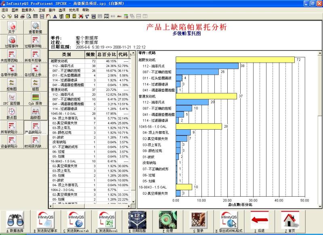Click the 频数 column header
Viewport: 323px width, 235px height.
90,54
